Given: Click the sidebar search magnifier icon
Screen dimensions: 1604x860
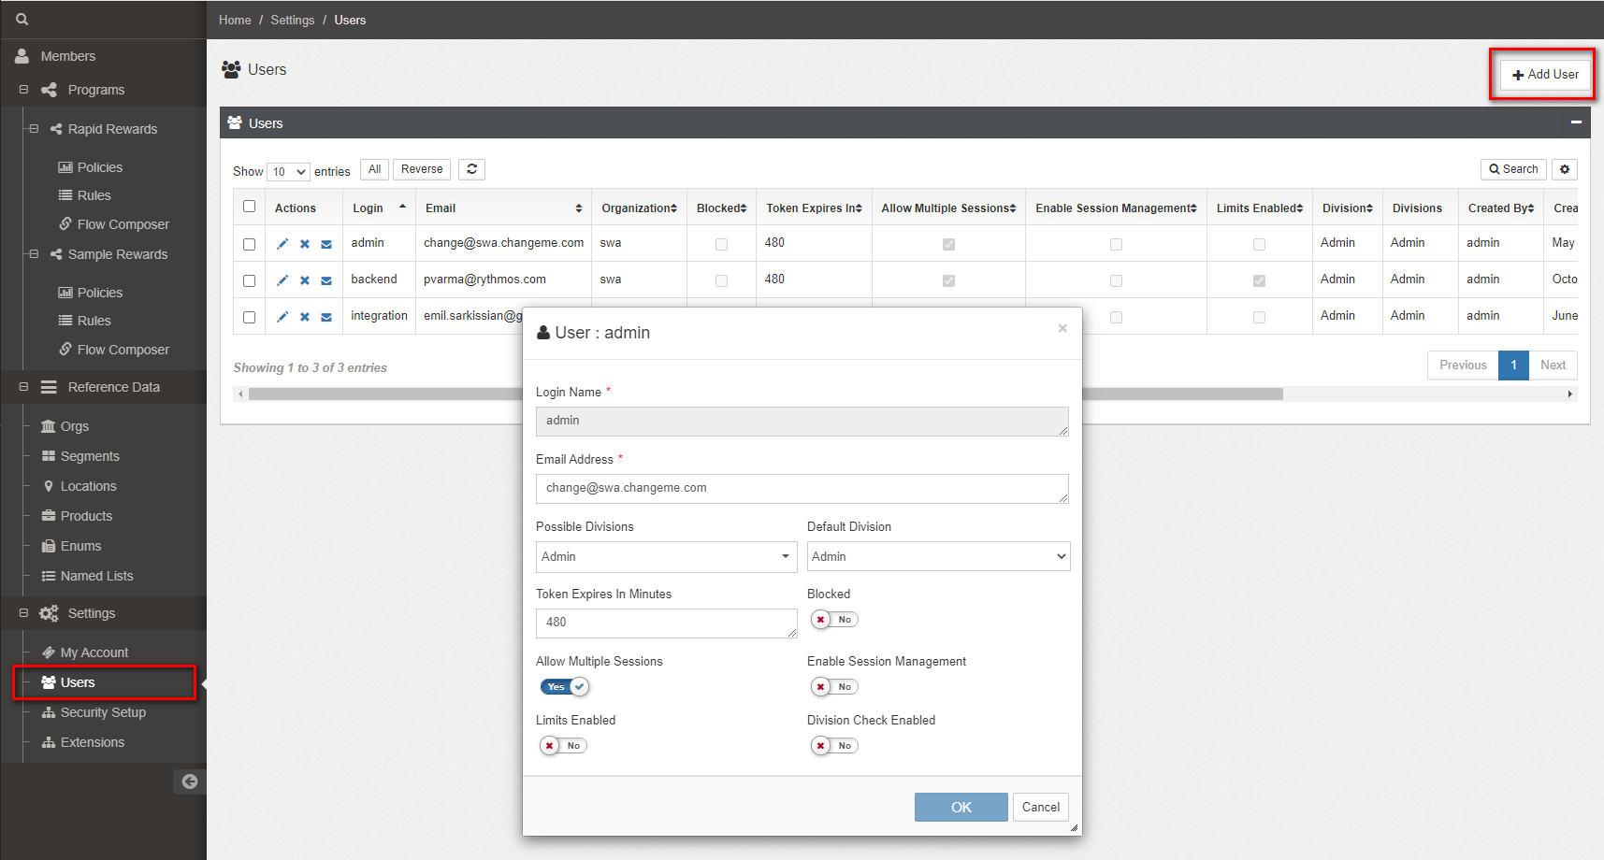Looking at the screenshot, I should 22,20.
